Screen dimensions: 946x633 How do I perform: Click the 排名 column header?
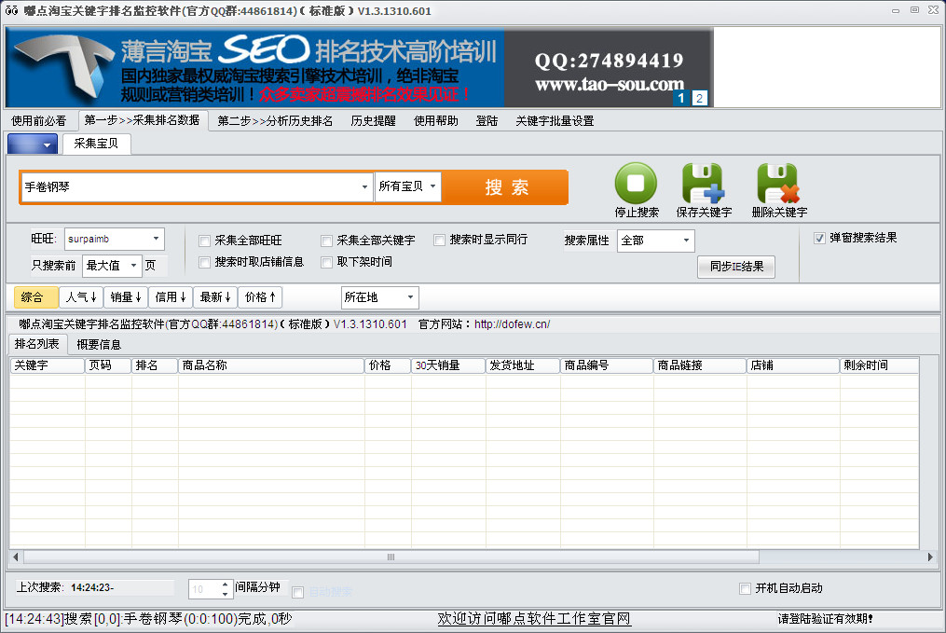(155, 365)
